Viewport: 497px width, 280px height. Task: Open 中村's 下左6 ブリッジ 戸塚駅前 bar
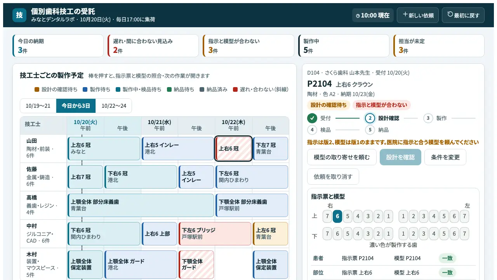pos(215,234)
